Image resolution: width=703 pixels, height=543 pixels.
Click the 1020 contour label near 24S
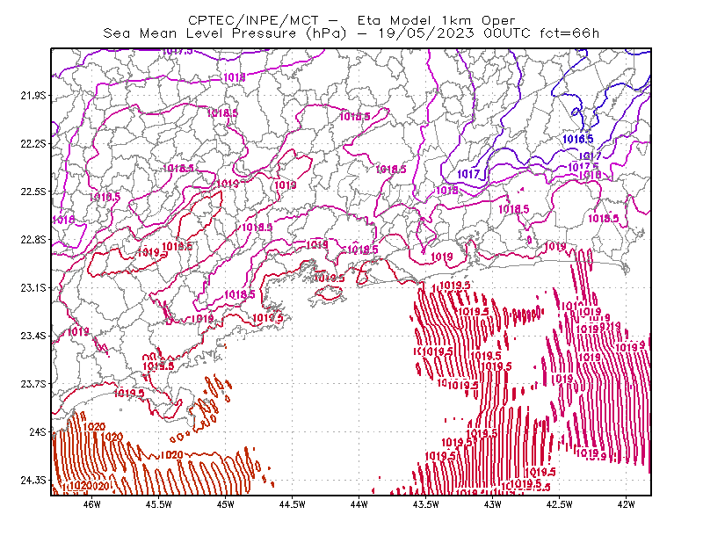coord(94,427)
